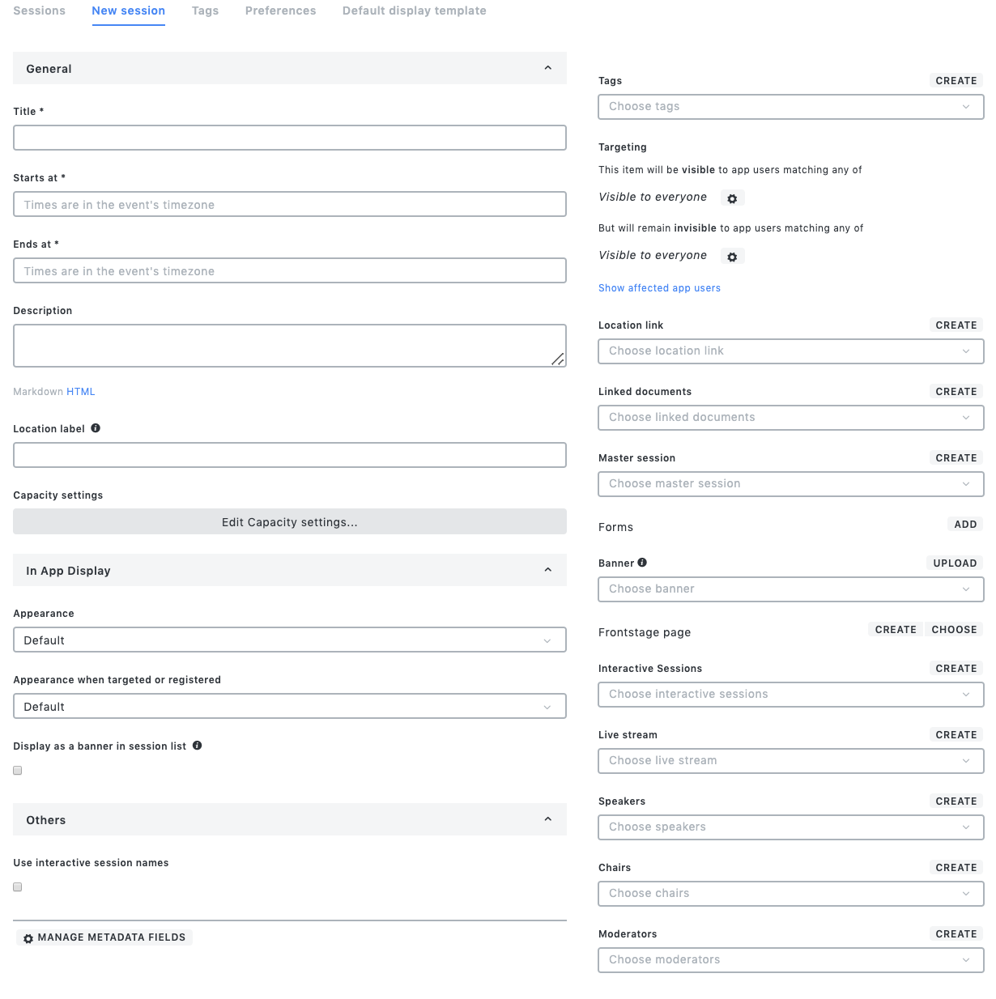Click the gear icon on Manage Metadata Fields
Viewport: 996px width, 999px height.
click(x=29, y=937)
